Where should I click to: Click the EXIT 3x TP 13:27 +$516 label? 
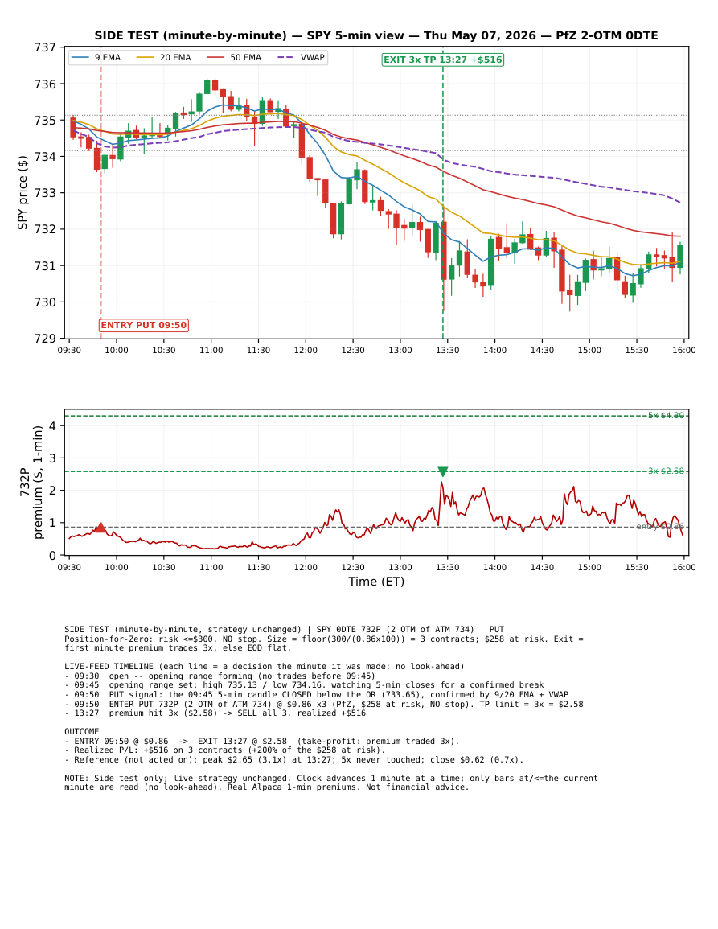coord(443,60)
